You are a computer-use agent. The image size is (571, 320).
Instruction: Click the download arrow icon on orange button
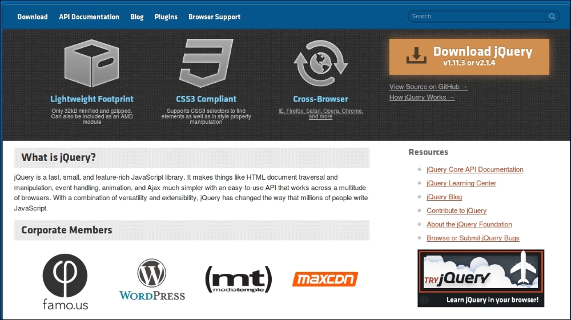point(416,55)
